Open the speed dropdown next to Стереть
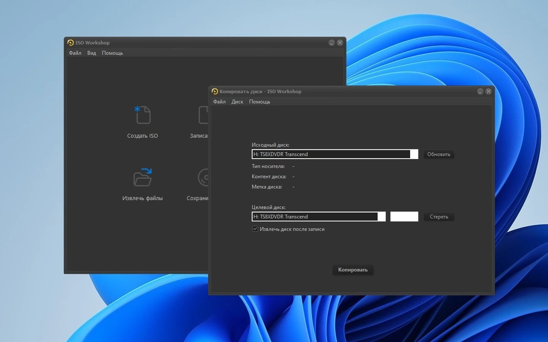This screenshot has height=342, width=548. coord(404,217)
